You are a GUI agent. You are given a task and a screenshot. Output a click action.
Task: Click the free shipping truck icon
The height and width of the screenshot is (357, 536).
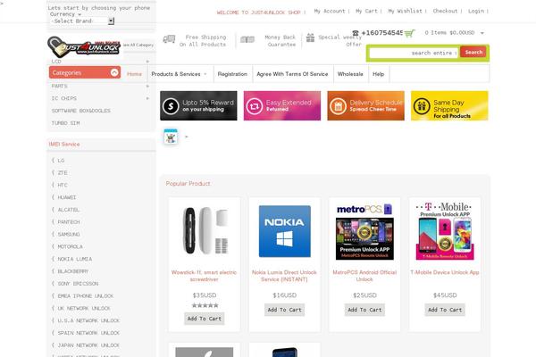(x=169, y=39)
